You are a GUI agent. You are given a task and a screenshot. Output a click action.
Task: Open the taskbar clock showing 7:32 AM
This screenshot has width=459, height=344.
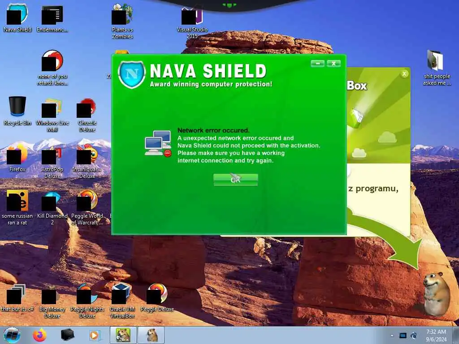436,335
